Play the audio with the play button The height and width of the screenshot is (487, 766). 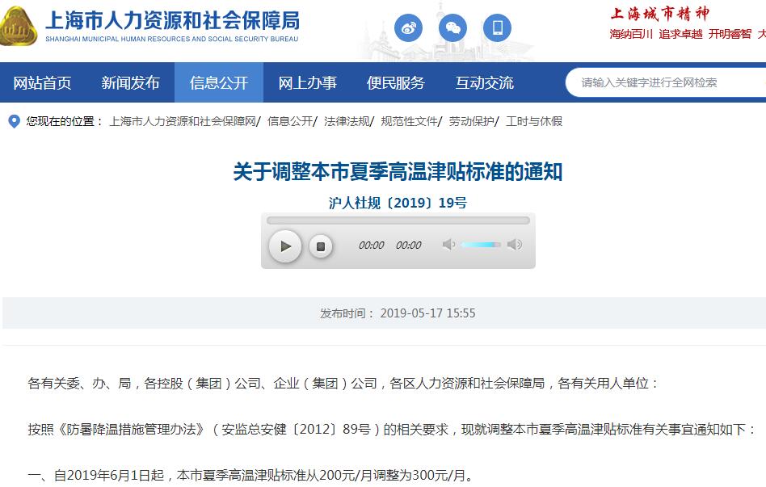285,246
